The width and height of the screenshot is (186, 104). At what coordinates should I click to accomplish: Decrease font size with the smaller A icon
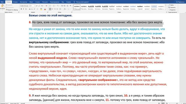click(x=39, y=6)
